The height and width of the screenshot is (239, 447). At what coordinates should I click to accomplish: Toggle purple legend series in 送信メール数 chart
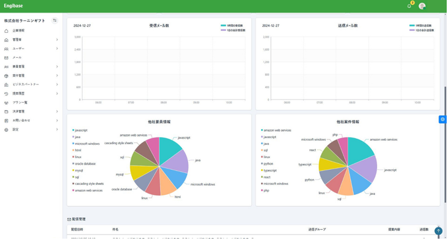pos(421,30)
